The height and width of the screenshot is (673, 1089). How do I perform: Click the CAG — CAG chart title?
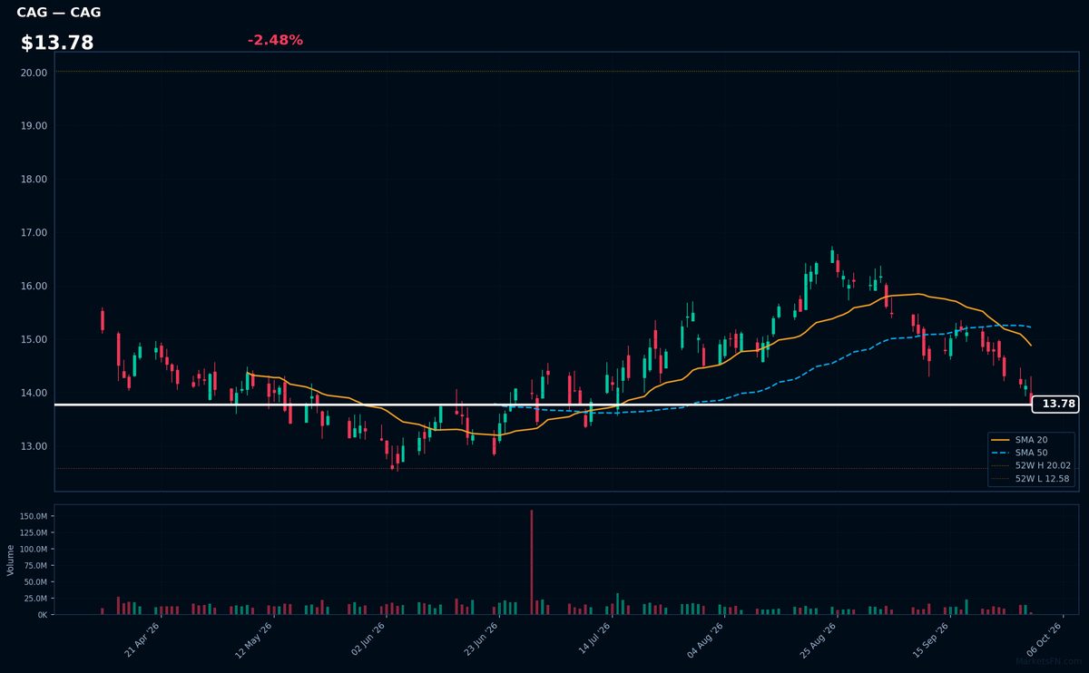pos(59,13)
